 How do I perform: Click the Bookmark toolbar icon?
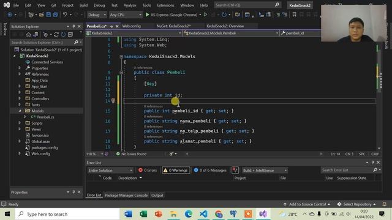click(294, 15)
